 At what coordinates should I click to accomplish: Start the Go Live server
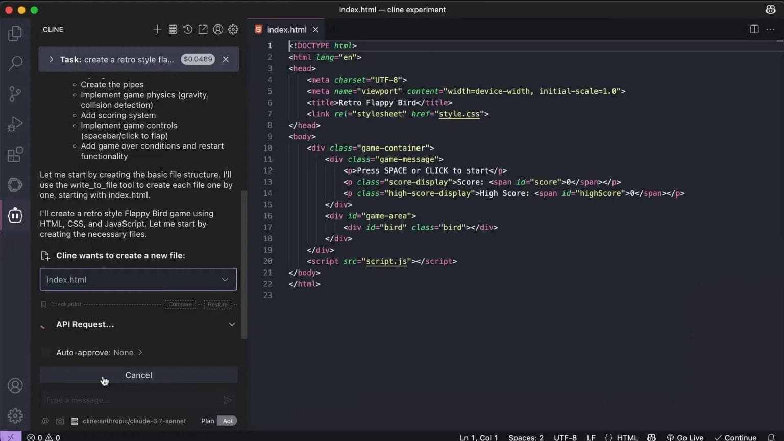685,437
